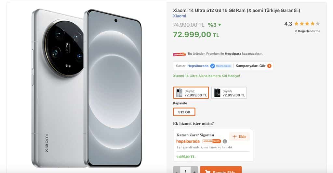333x173 pixels.
Task: Open the 6 Değerlendirme reviews link
Action: pos(307,31)
